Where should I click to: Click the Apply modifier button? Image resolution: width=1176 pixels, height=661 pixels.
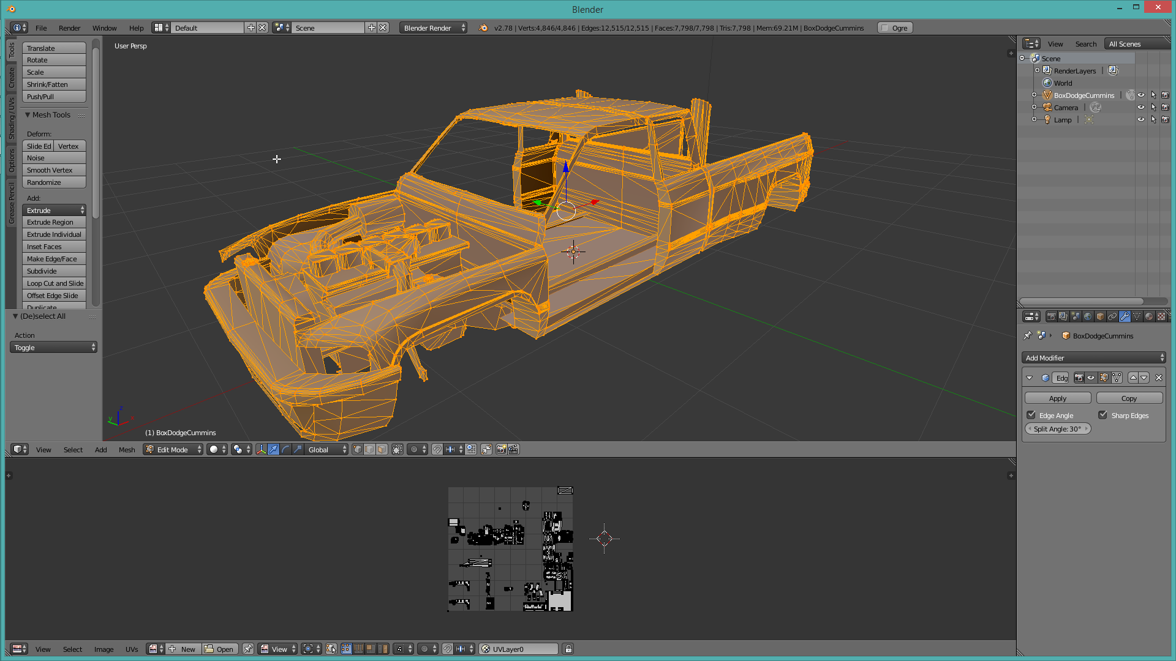(1058, 398)
